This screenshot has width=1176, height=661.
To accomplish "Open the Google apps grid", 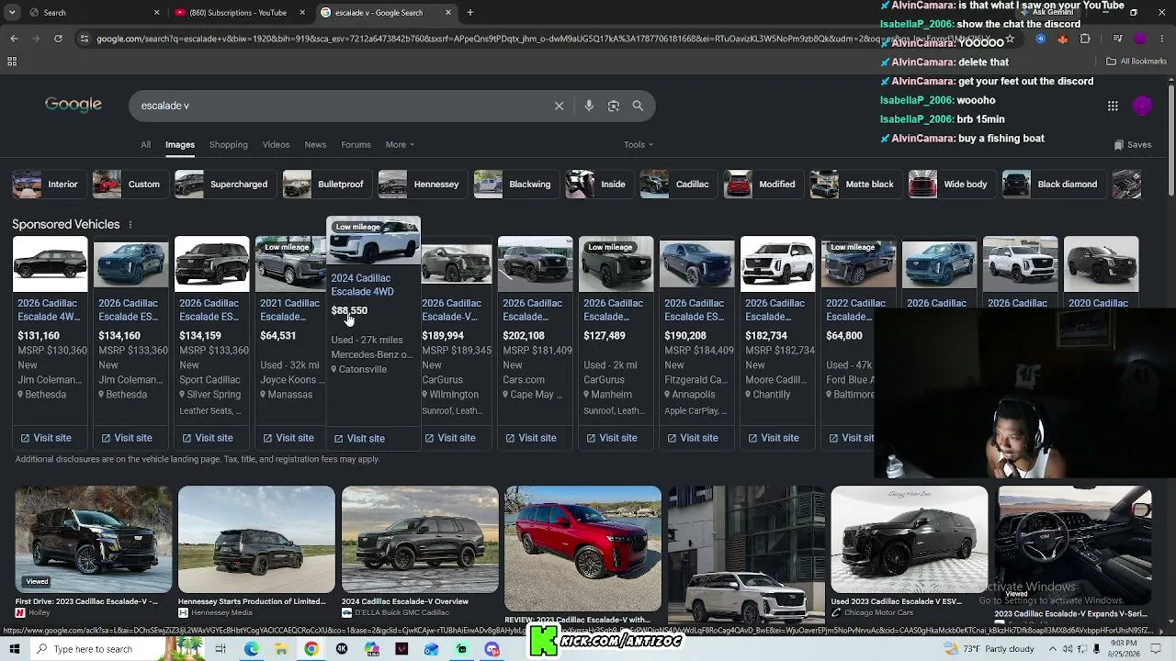I will 1113,106.
